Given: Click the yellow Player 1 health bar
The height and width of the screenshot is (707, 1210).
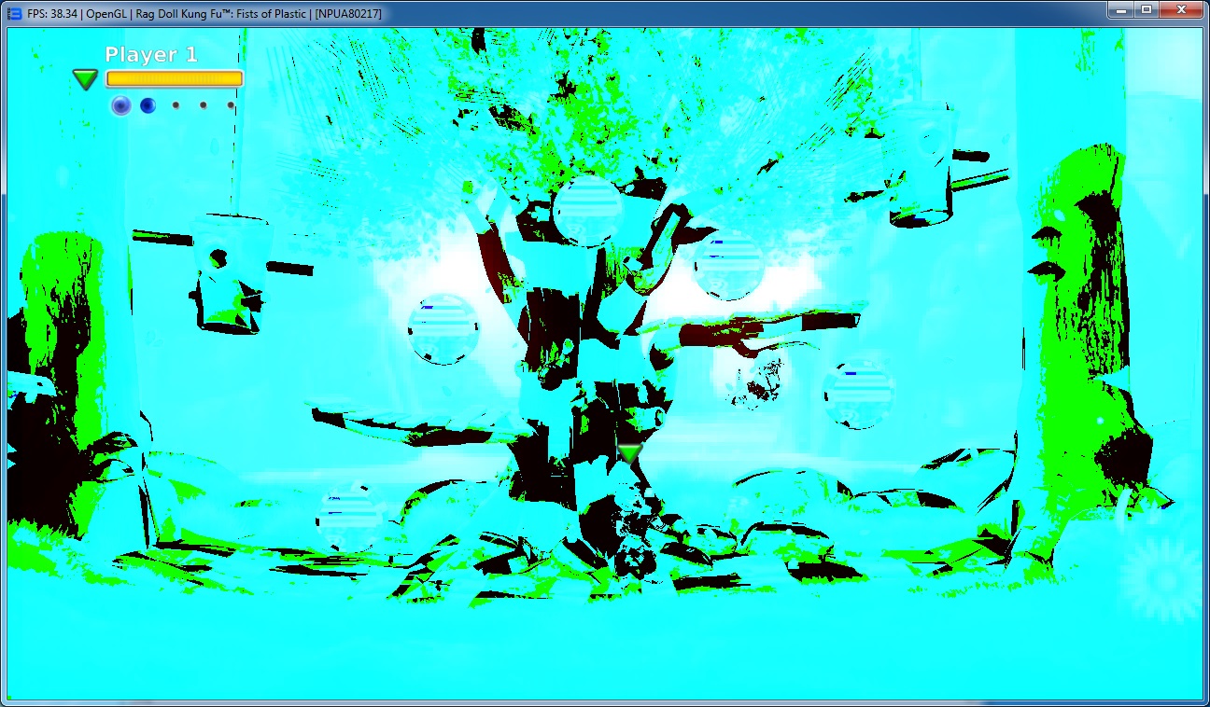Looking at the screenshot, I should pyautogui.click(x=175, y=79).
